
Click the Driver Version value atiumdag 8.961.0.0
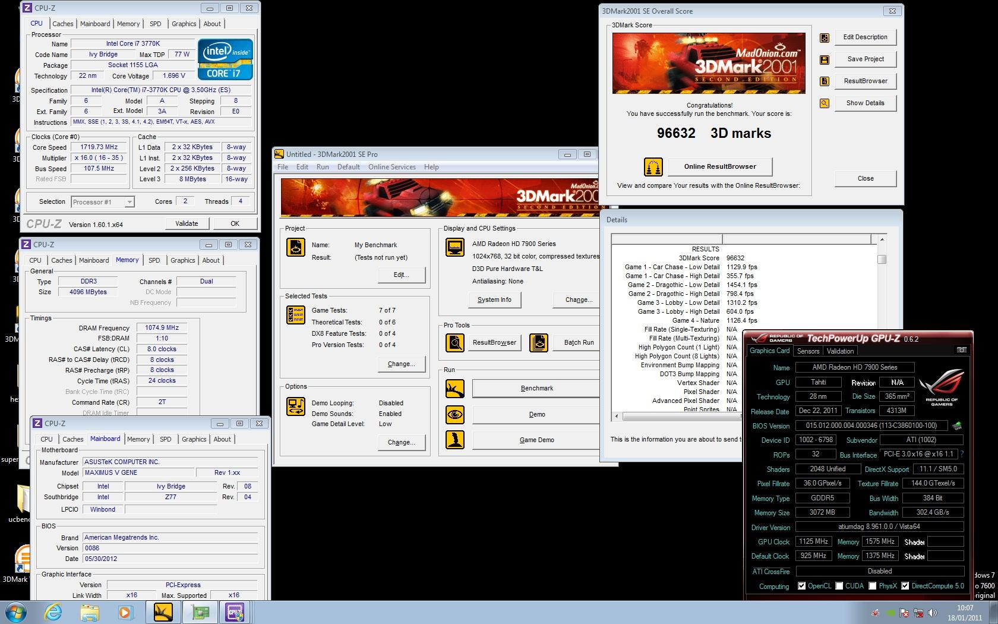tap(879, 527)
